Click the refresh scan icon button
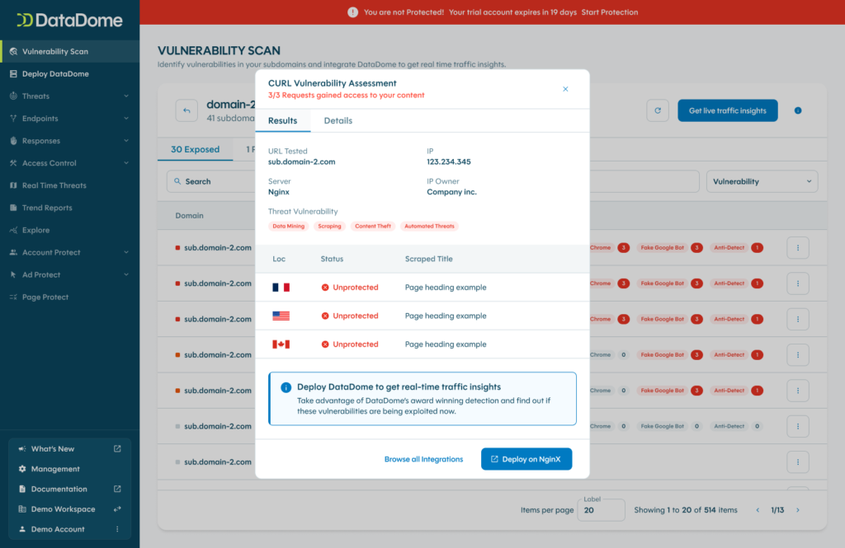 (x=658, y=110)
